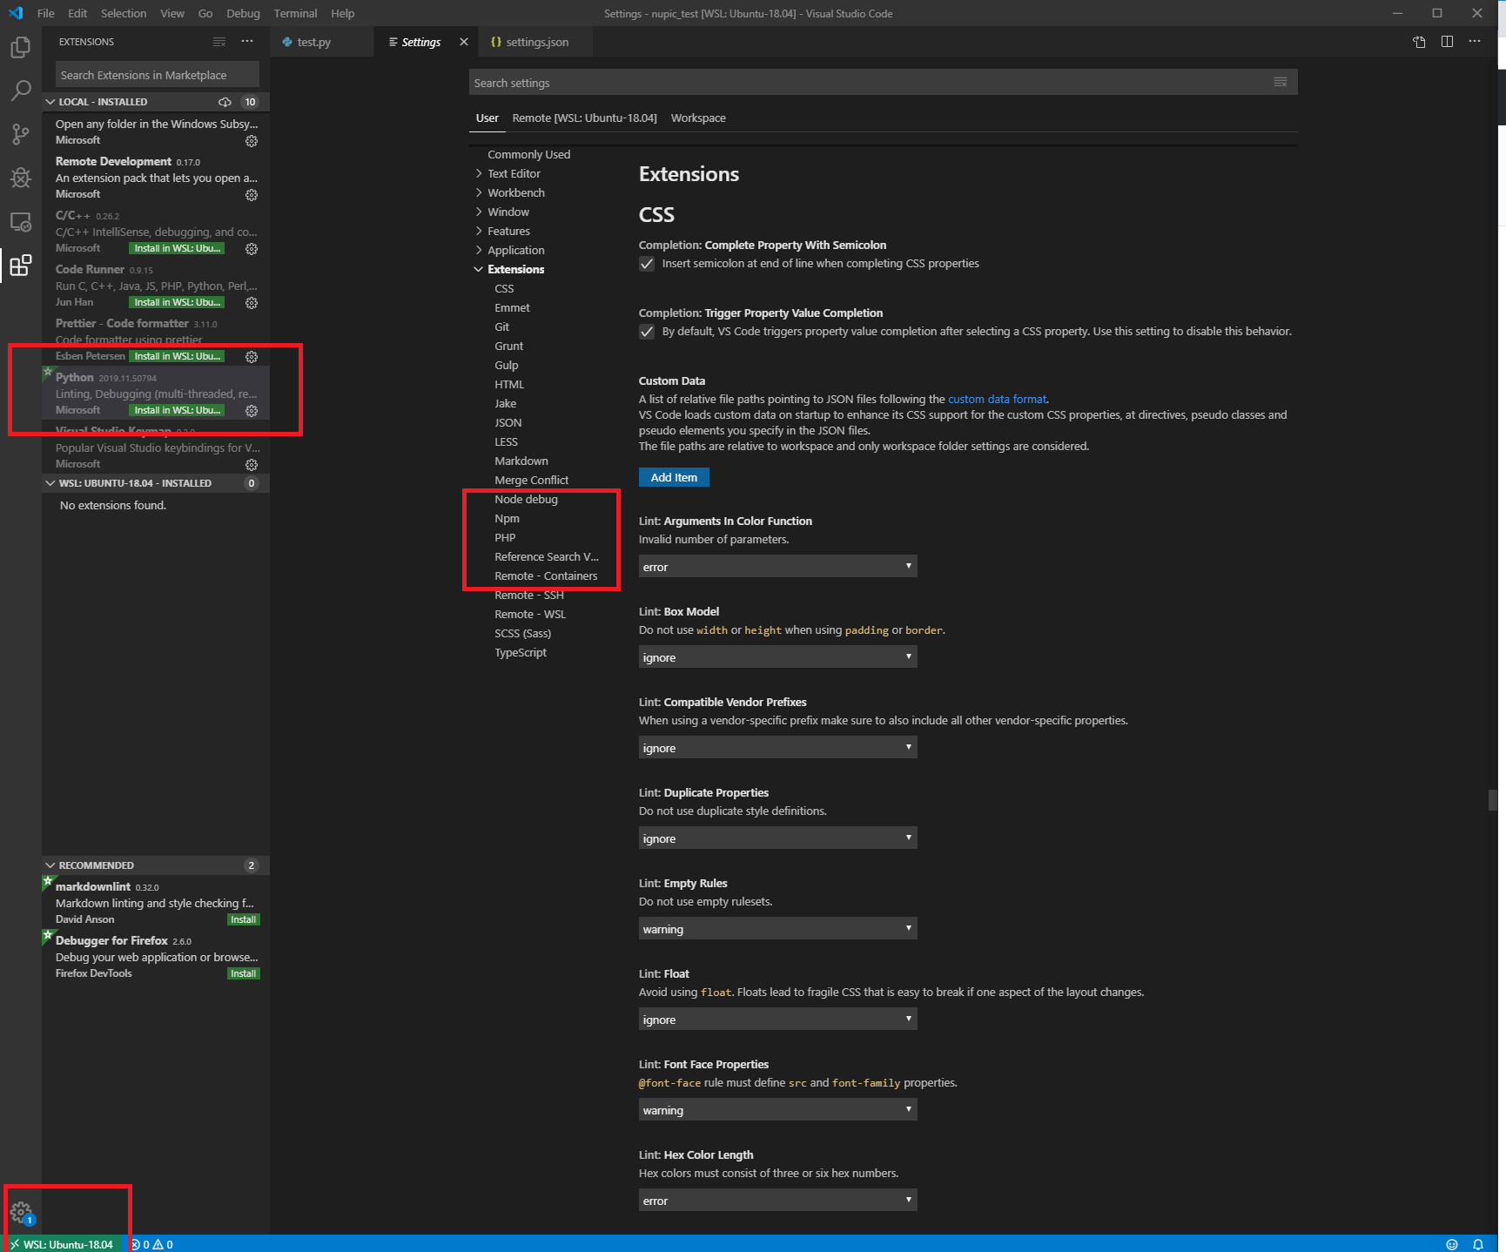Open manage gear for Prettier extension
Viewport: 1506px width, 1252px height.
252,357
